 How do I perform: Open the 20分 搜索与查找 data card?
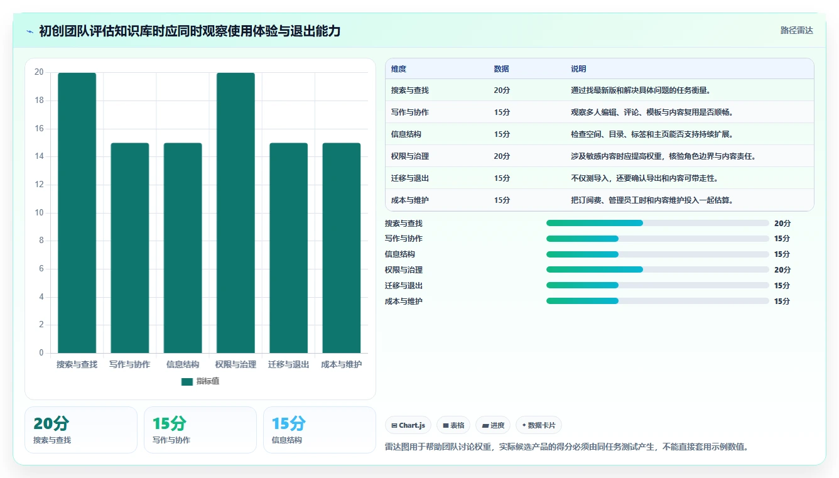pos(81,430)
